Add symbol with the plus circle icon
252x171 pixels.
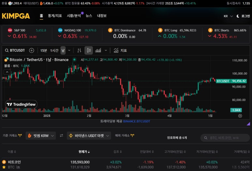[x=32, y=50]
